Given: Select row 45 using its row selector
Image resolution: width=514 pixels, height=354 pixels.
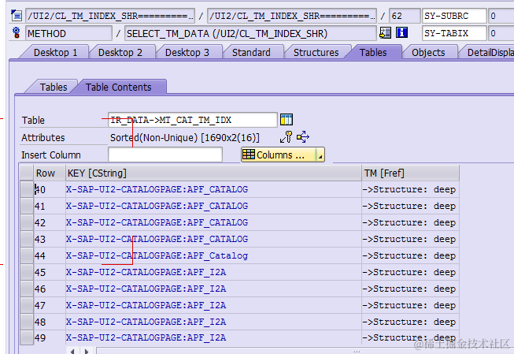Looking at the screenshot, I should pyautogui.click(x=27, y=272).
